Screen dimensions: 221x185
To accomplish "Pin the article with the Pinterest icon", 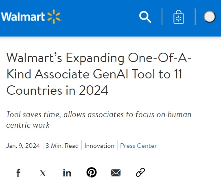I will point(92,172).
